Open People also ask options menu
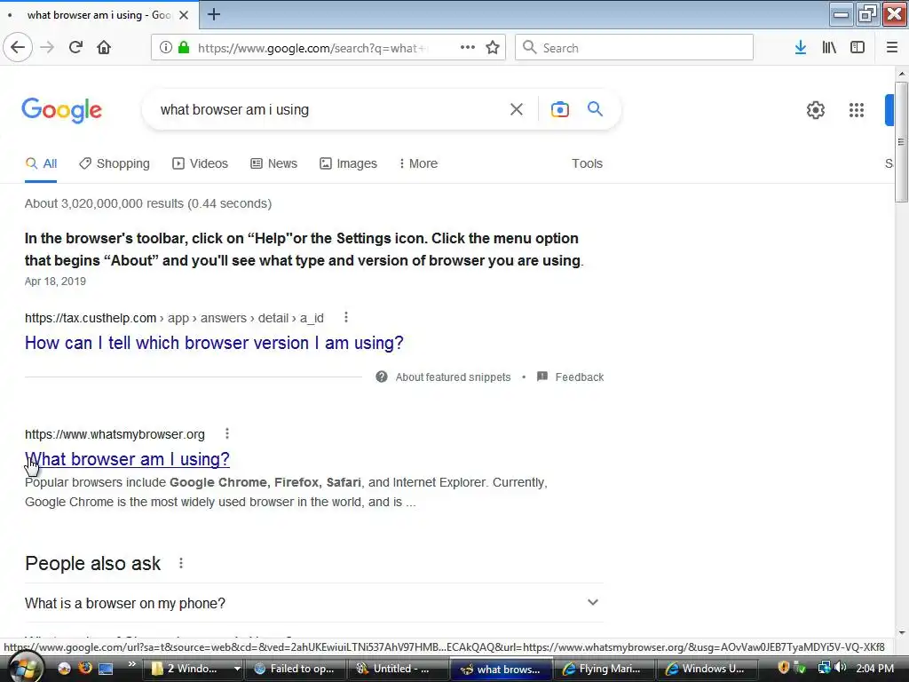Viewport: 909px width, 682px height. pyautogui.click(x=181, y=563)
